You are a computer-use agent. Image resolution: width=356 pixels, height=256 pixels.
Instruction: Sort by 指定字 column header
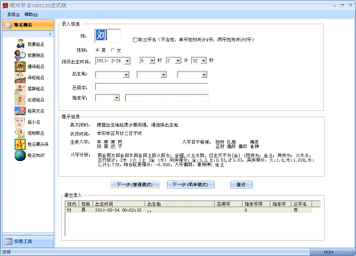coord(281,204)
